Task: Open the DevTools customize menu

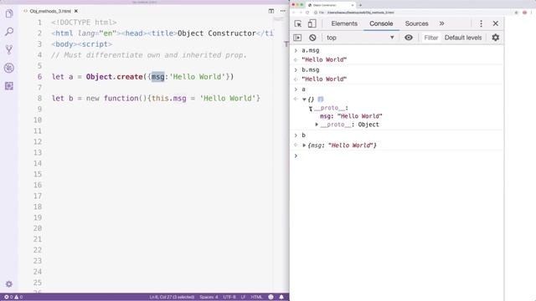Action: tap(481, 23)
